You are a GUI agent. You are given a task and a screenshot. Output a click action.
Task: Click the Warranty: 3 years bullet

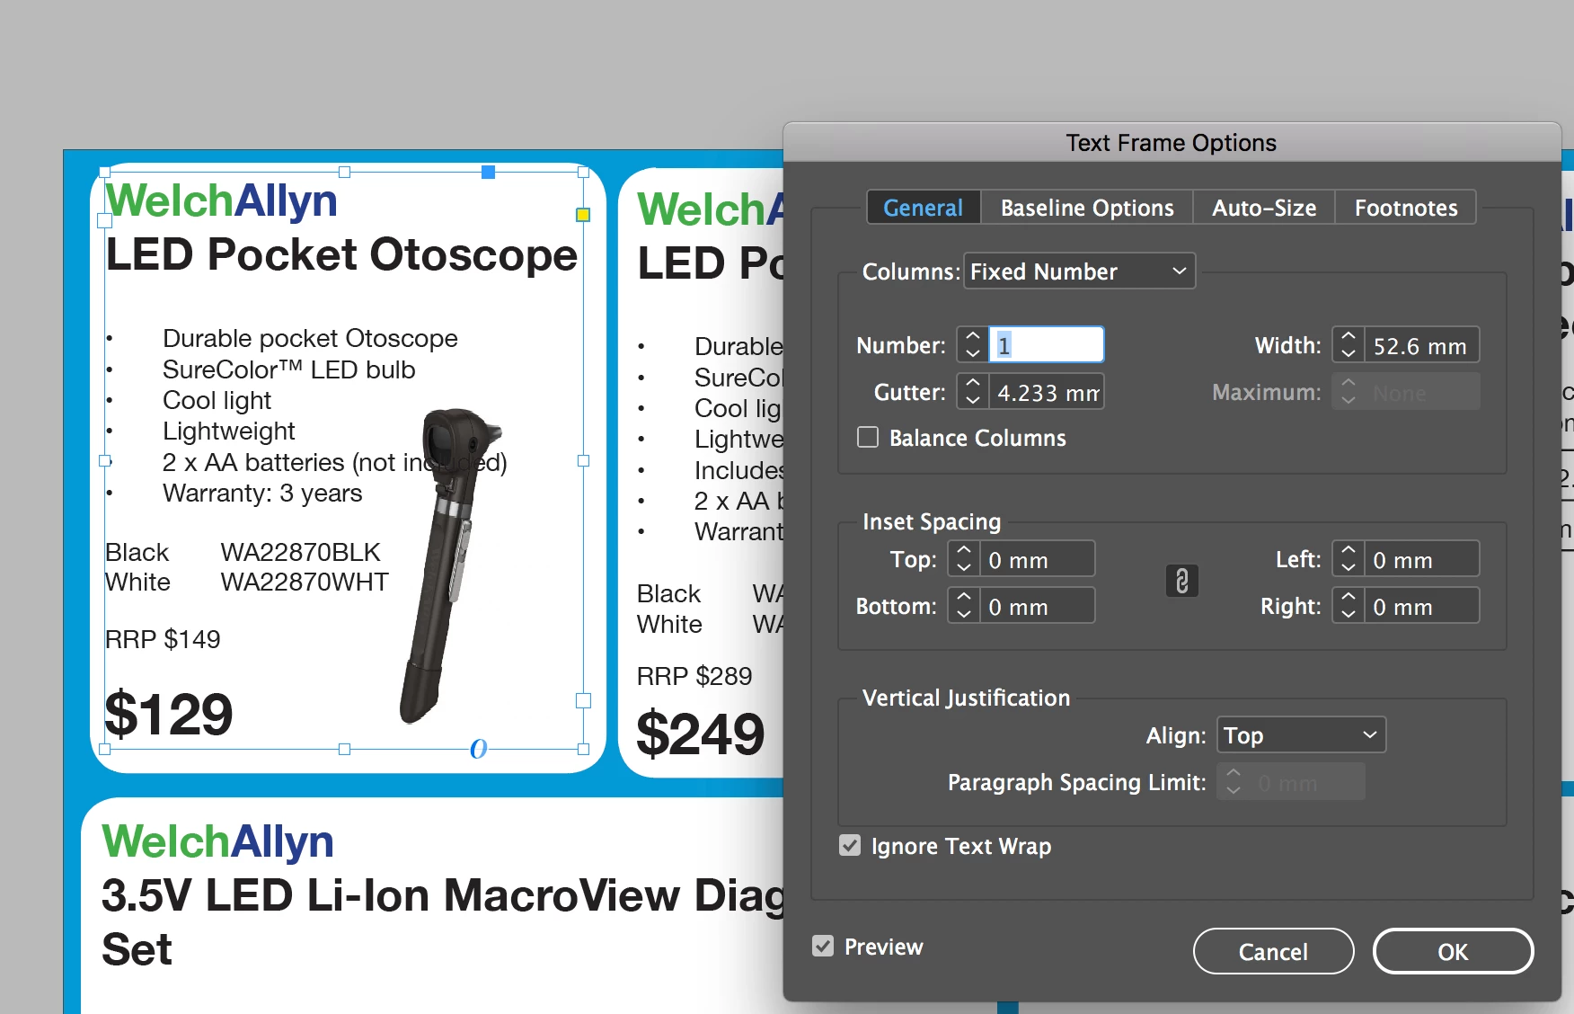click(x=262, y=494)
